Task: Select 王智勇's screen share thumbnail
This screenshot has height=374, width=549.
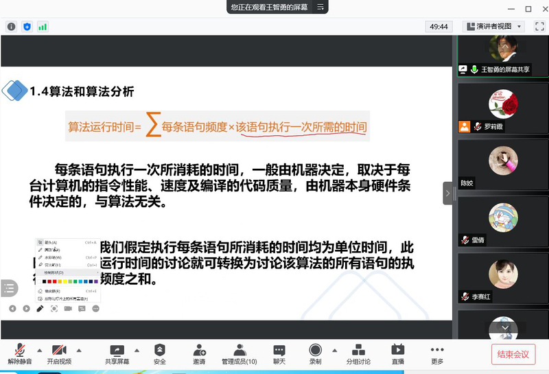Action: [503, 56]
